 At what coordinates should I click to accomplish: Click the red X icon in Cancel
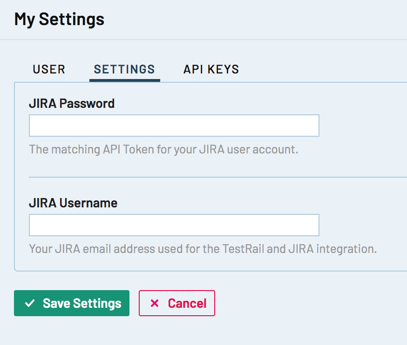click(155, 304)
